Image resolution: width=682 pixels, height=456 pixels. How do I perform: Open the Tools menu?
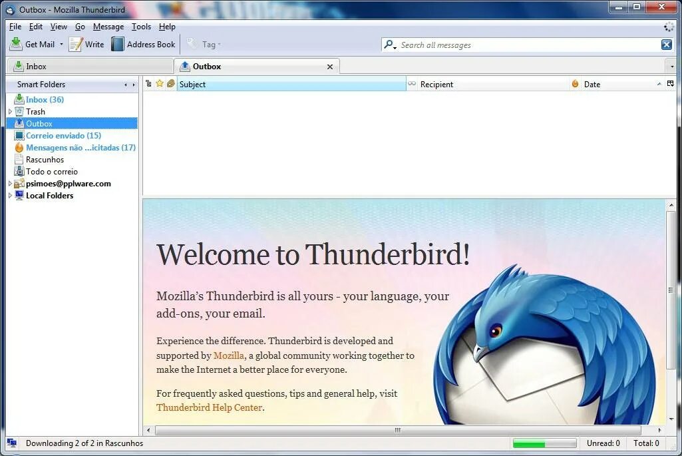141,27
